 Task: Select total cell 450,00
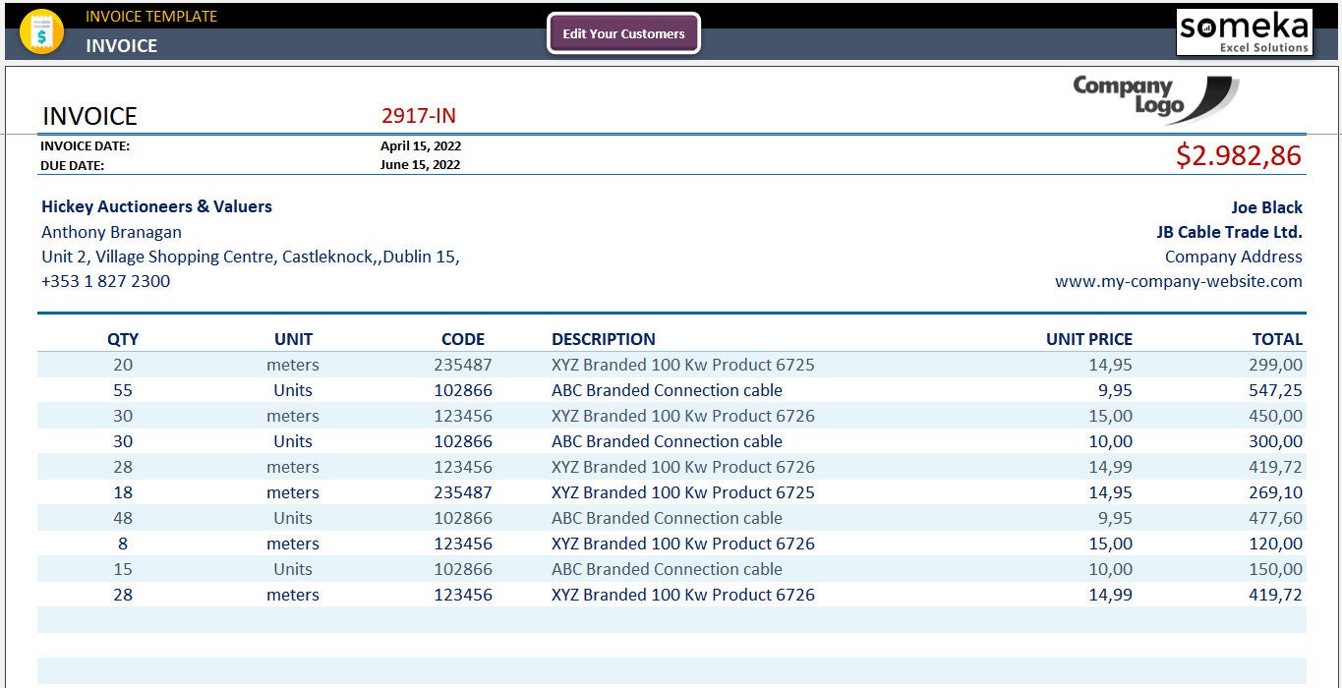(x=1277, y=416)
